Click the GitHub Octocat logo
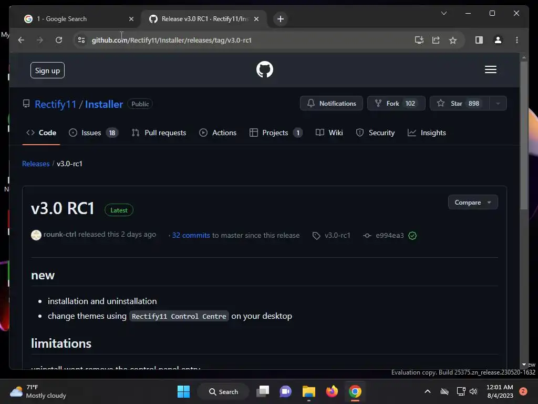 (x=265, y=69)
